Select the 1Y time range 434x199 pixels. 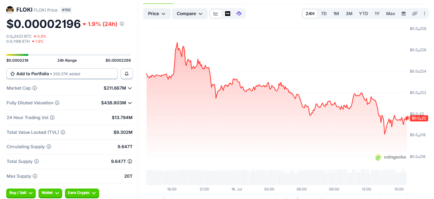[377, 14]
